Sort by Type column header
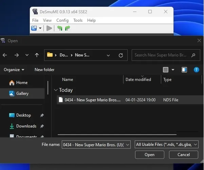This screenshot has height=170, width=204. point(167,80)
